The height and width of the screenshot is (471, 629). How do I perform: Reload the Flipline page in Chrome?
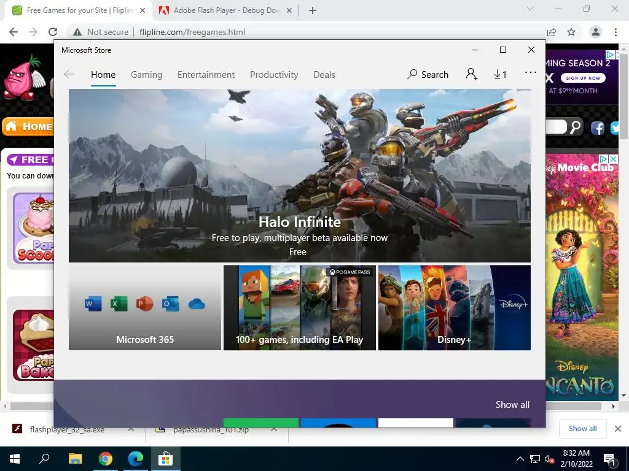click(53, 32)
